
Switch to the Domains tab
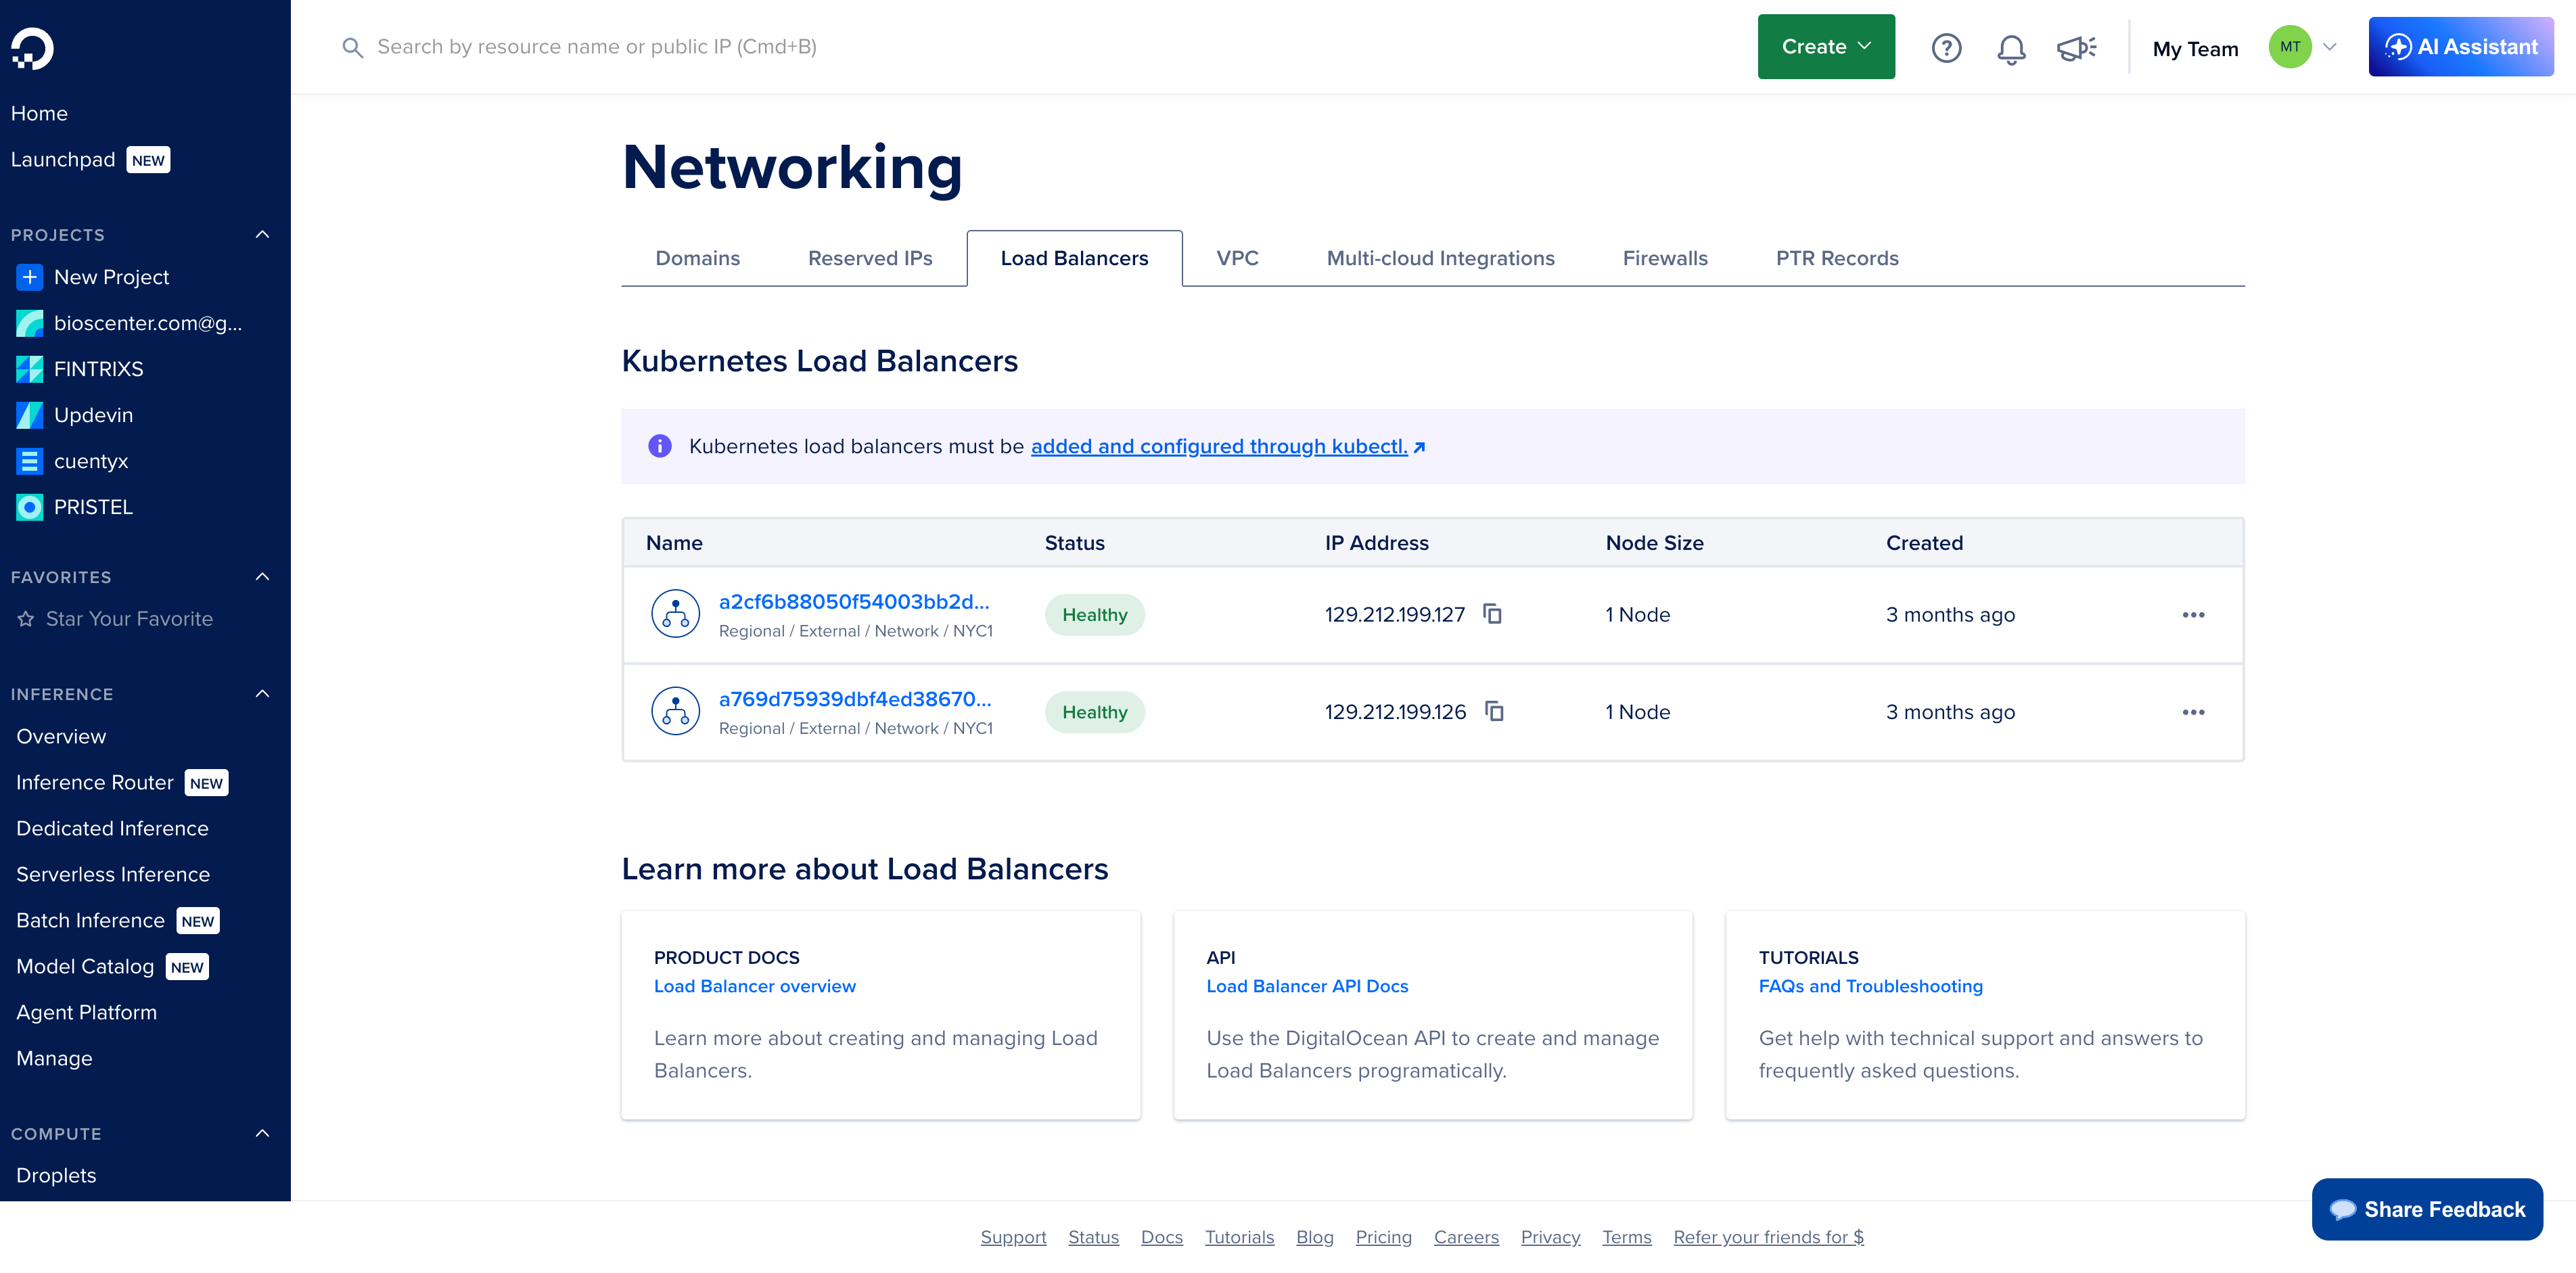pos(697,258)
